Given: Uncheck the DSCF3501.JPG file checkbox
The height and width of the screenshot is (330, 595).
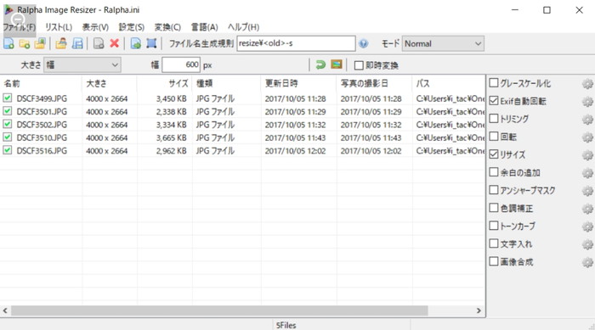Looking at the screenshot, I should pos(7,111).
